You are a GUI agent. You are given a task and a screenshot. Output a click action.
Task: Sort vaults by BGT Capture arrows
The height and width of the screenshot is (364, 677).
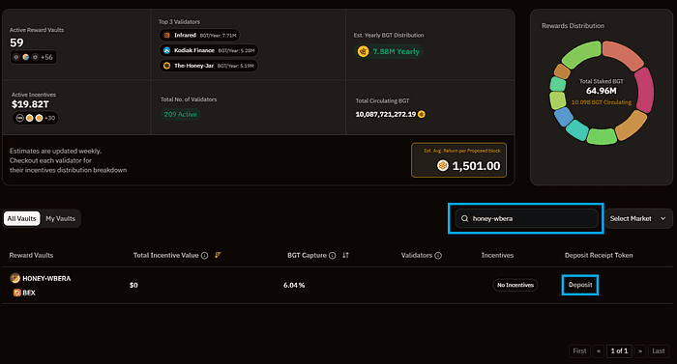click(345, 255)
